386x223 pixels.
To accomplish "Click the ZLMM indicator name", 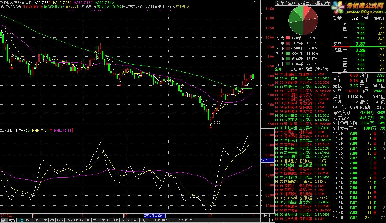I will pos(4,130).
